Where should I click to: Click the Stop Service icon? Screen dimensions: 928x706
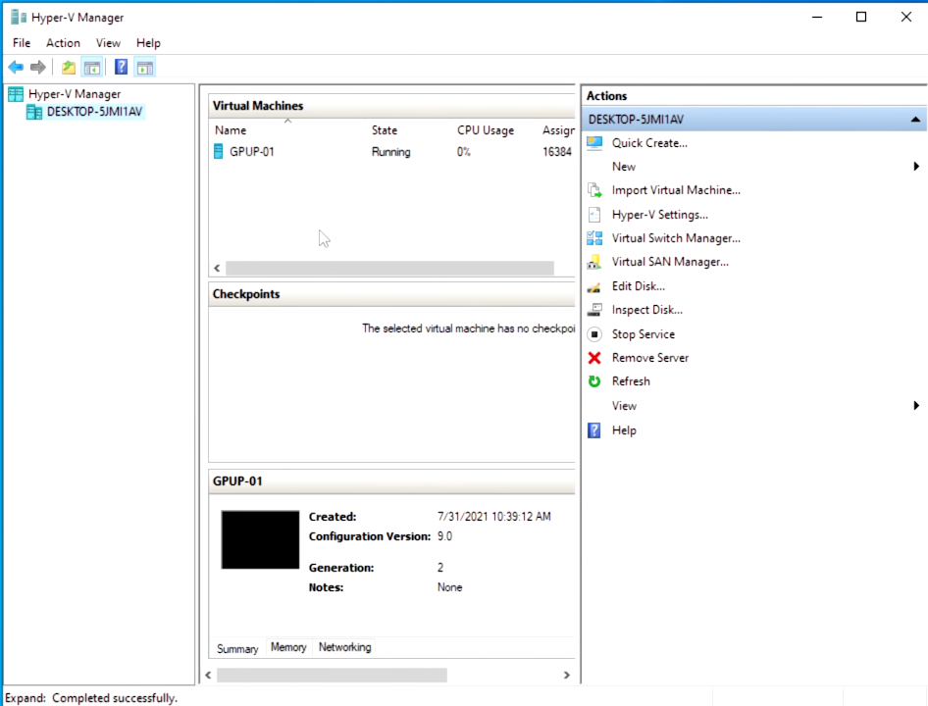pyautogui.click(x=594, y=334)
